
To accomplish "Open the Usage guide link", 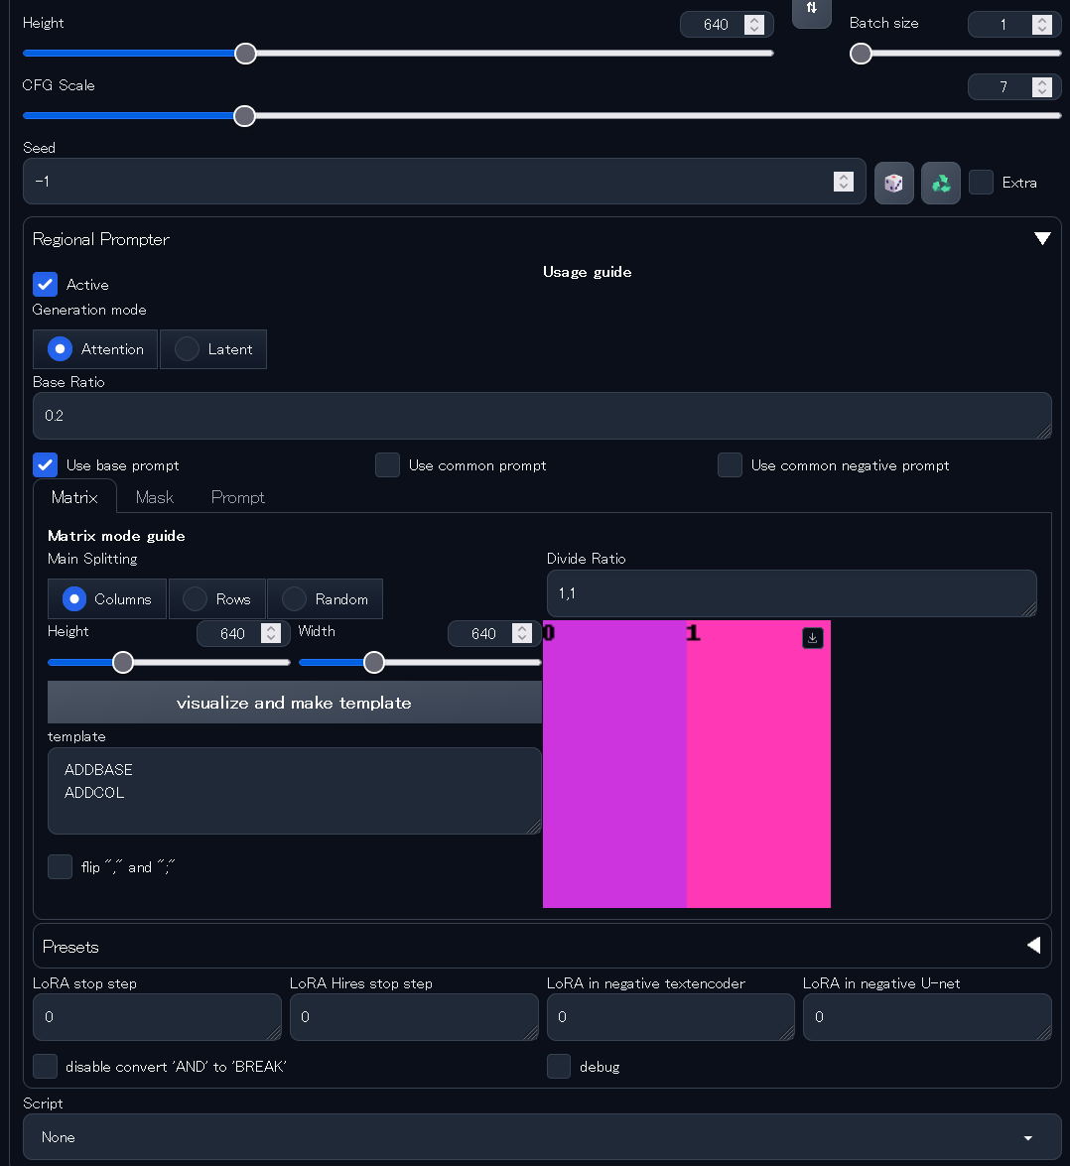I will coord(587,272).
